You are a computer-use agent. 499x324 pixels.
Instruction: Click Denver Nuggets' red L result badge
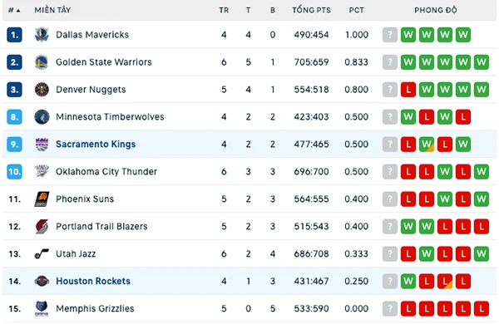point(408,90)
